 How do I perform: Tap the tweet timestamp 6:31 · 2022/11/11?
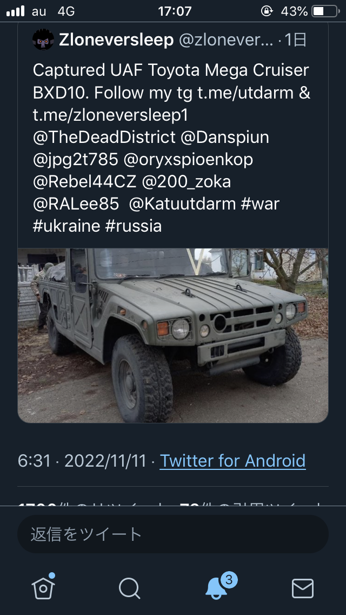tap(82, 461)
